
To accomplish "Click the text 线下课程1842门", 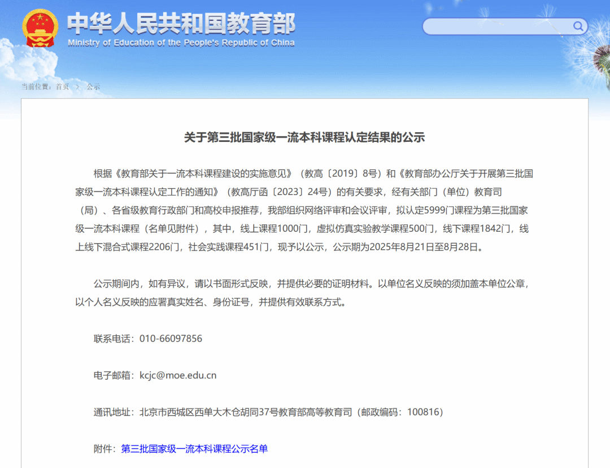I will click(x=476, y=228).
